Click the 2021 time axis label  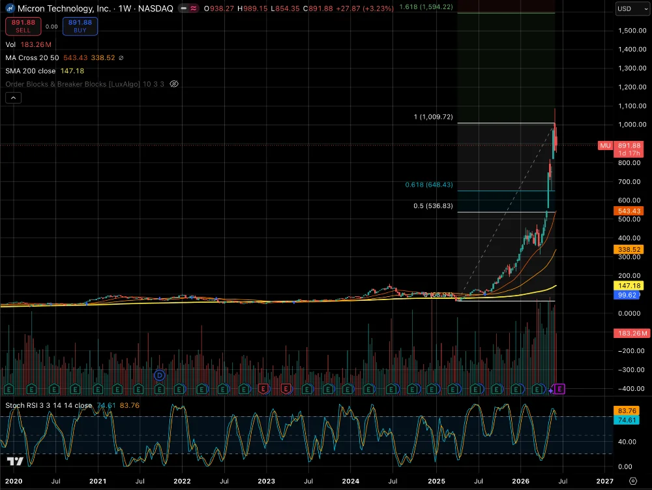(98, 482)
